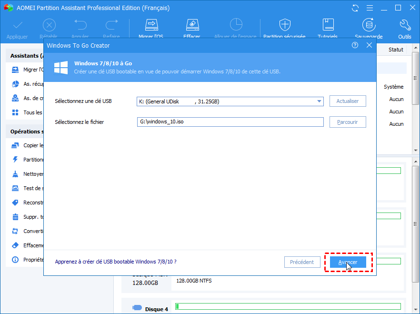Viewport: 420px width, 314px height.
Task: Click the Disque 4 partition bar
Action: coord(288,306)
